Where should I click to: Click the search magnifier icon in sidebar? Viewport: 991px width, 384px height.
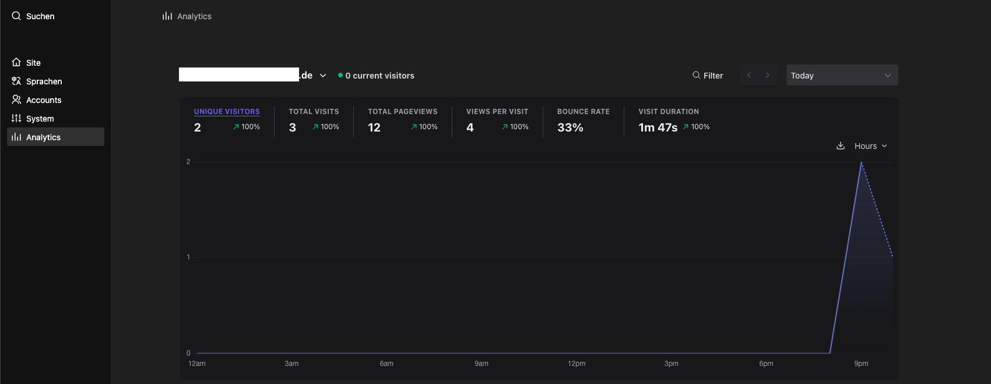click(x=16, y=16)
